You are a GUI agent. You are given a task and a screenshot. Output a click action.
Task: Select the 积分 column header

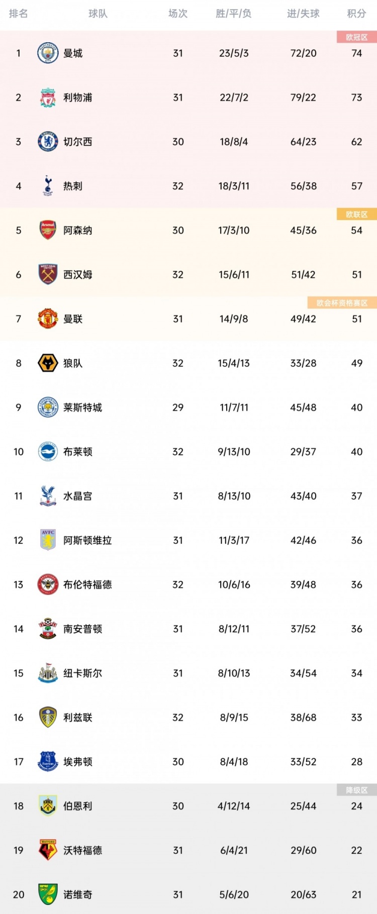click(356, 14)
